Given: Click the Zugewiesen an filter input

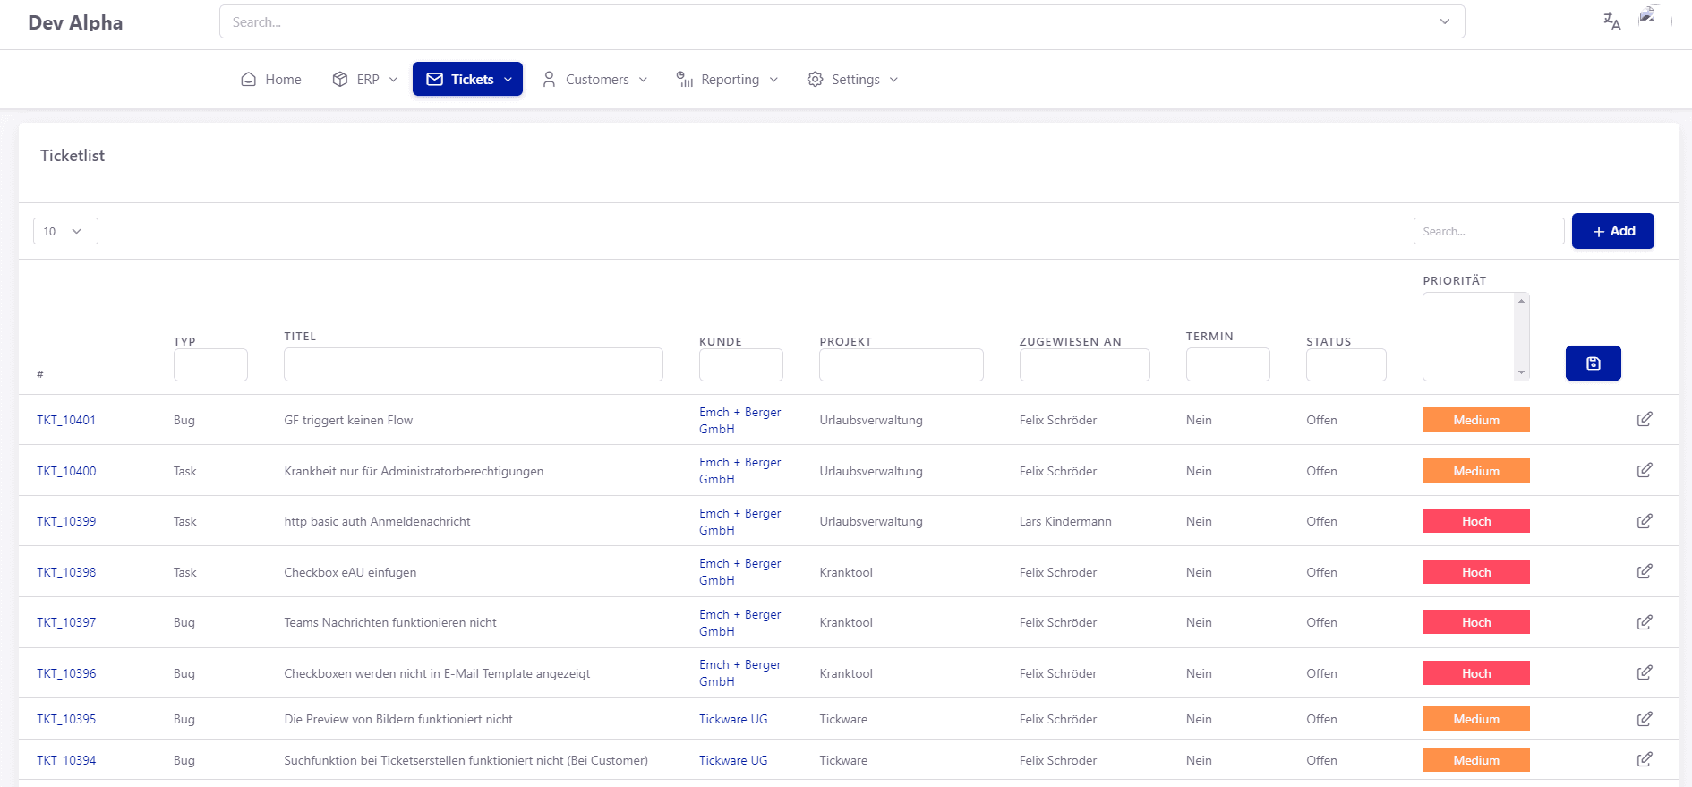Looking at the screenshot, I should pos(1084,364).
